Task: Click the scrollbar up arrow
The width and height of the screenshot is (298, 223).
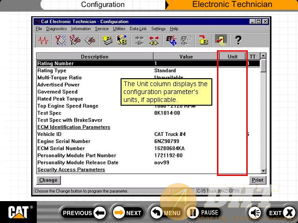Action: point(263,56)
